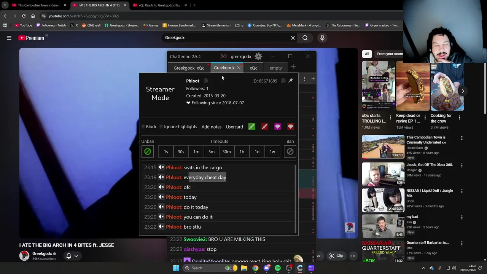Image resolution: width=487 pixels, height=274 pixels.
Task: Open YouTube hamburger guide menu
Action: click(x=9, y=38)
